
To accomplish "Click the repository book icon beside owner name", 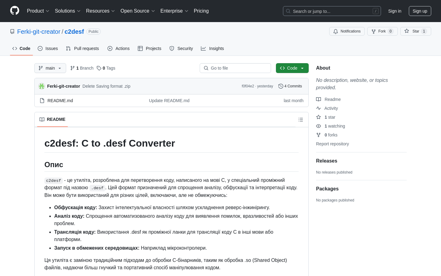I will pyautogui.click(x=12, y=32).
